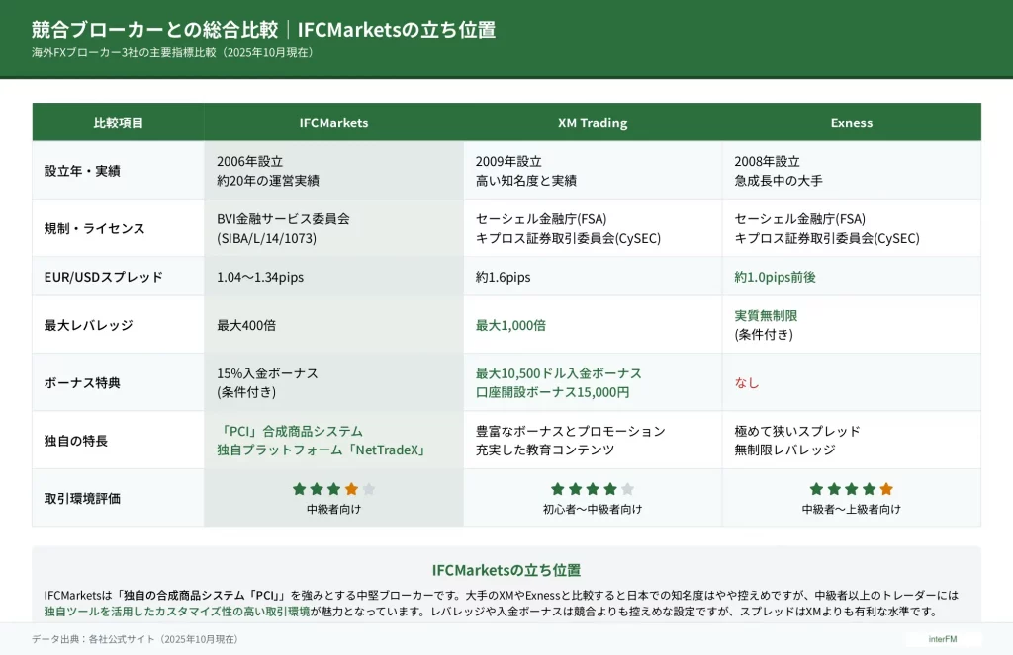
Task: Click the first green star under Exness
Action: pyautogui.click(x=816, y=489)
